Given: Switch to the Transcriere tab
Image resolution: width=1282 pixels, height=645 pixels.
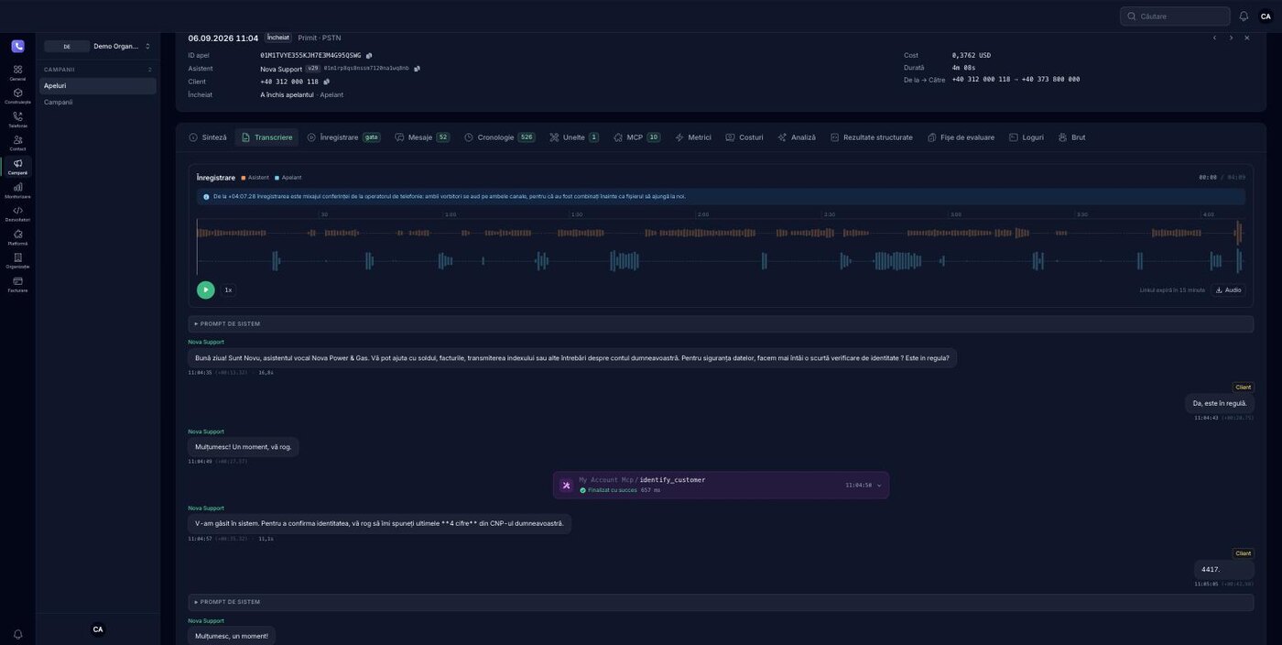Looking at the screenshot, I should point(266,137).
